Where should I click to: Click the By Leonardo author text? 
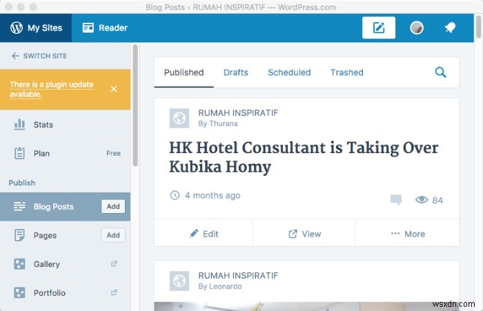220,286
